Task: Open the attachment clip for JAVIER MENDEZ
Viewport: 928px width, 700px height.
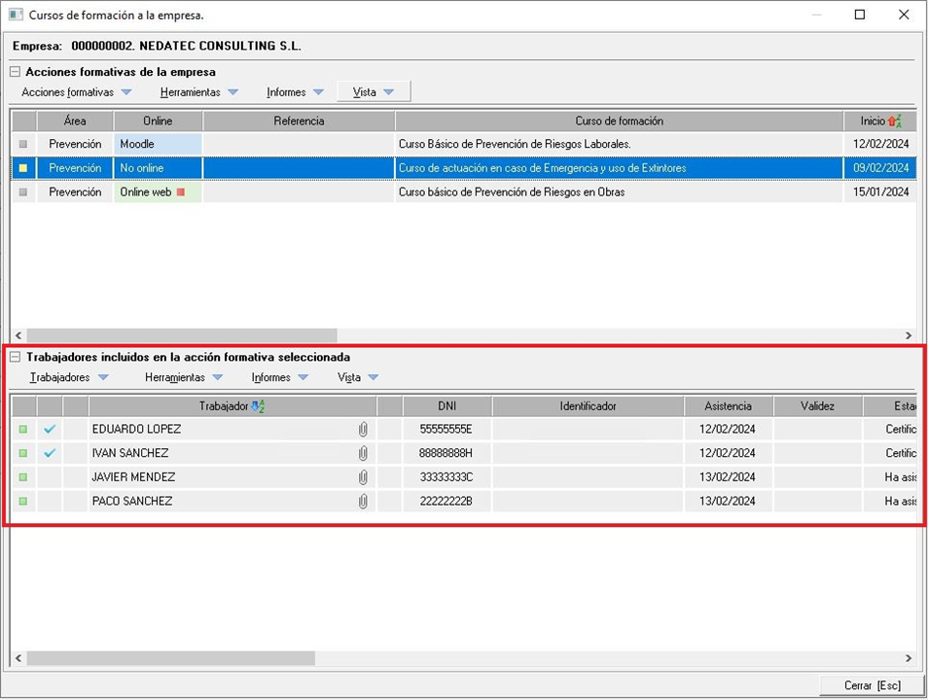Action: pyautogui.click(x=363, y=477)
